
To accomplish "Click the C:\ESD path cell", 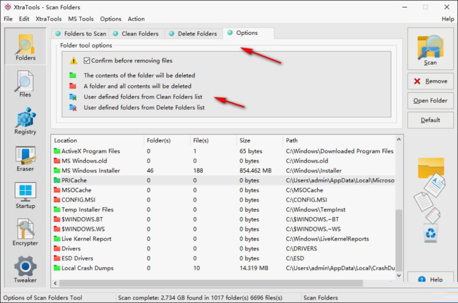I will pyautogui.click(x=295, y=258).
